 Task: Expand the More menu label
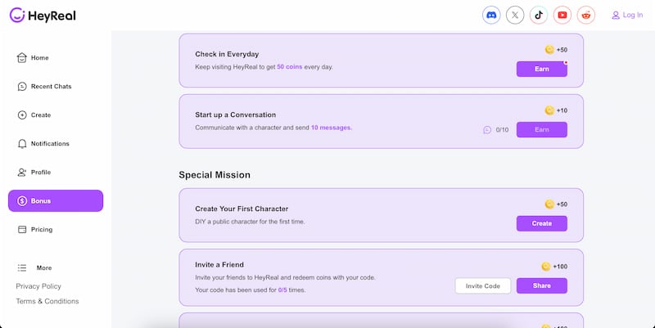[x=44, y=268]
